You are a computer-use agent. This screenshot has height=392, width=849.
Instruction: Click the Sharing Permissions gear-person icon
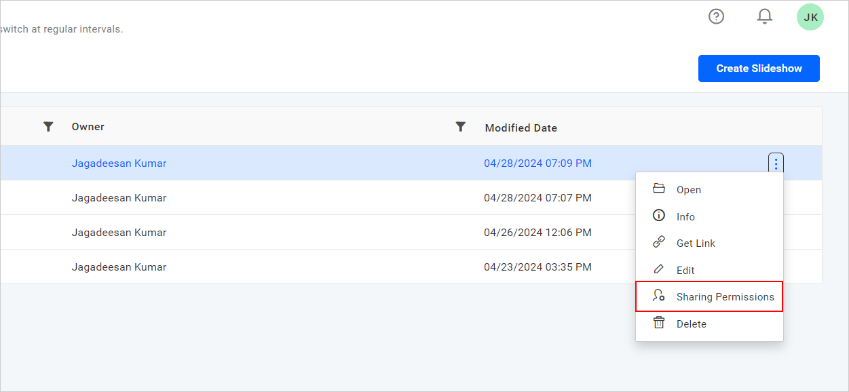click(x=658, y=296)
